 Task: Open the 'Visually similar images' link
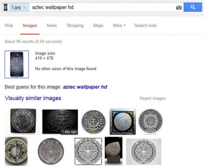point(33,98)
